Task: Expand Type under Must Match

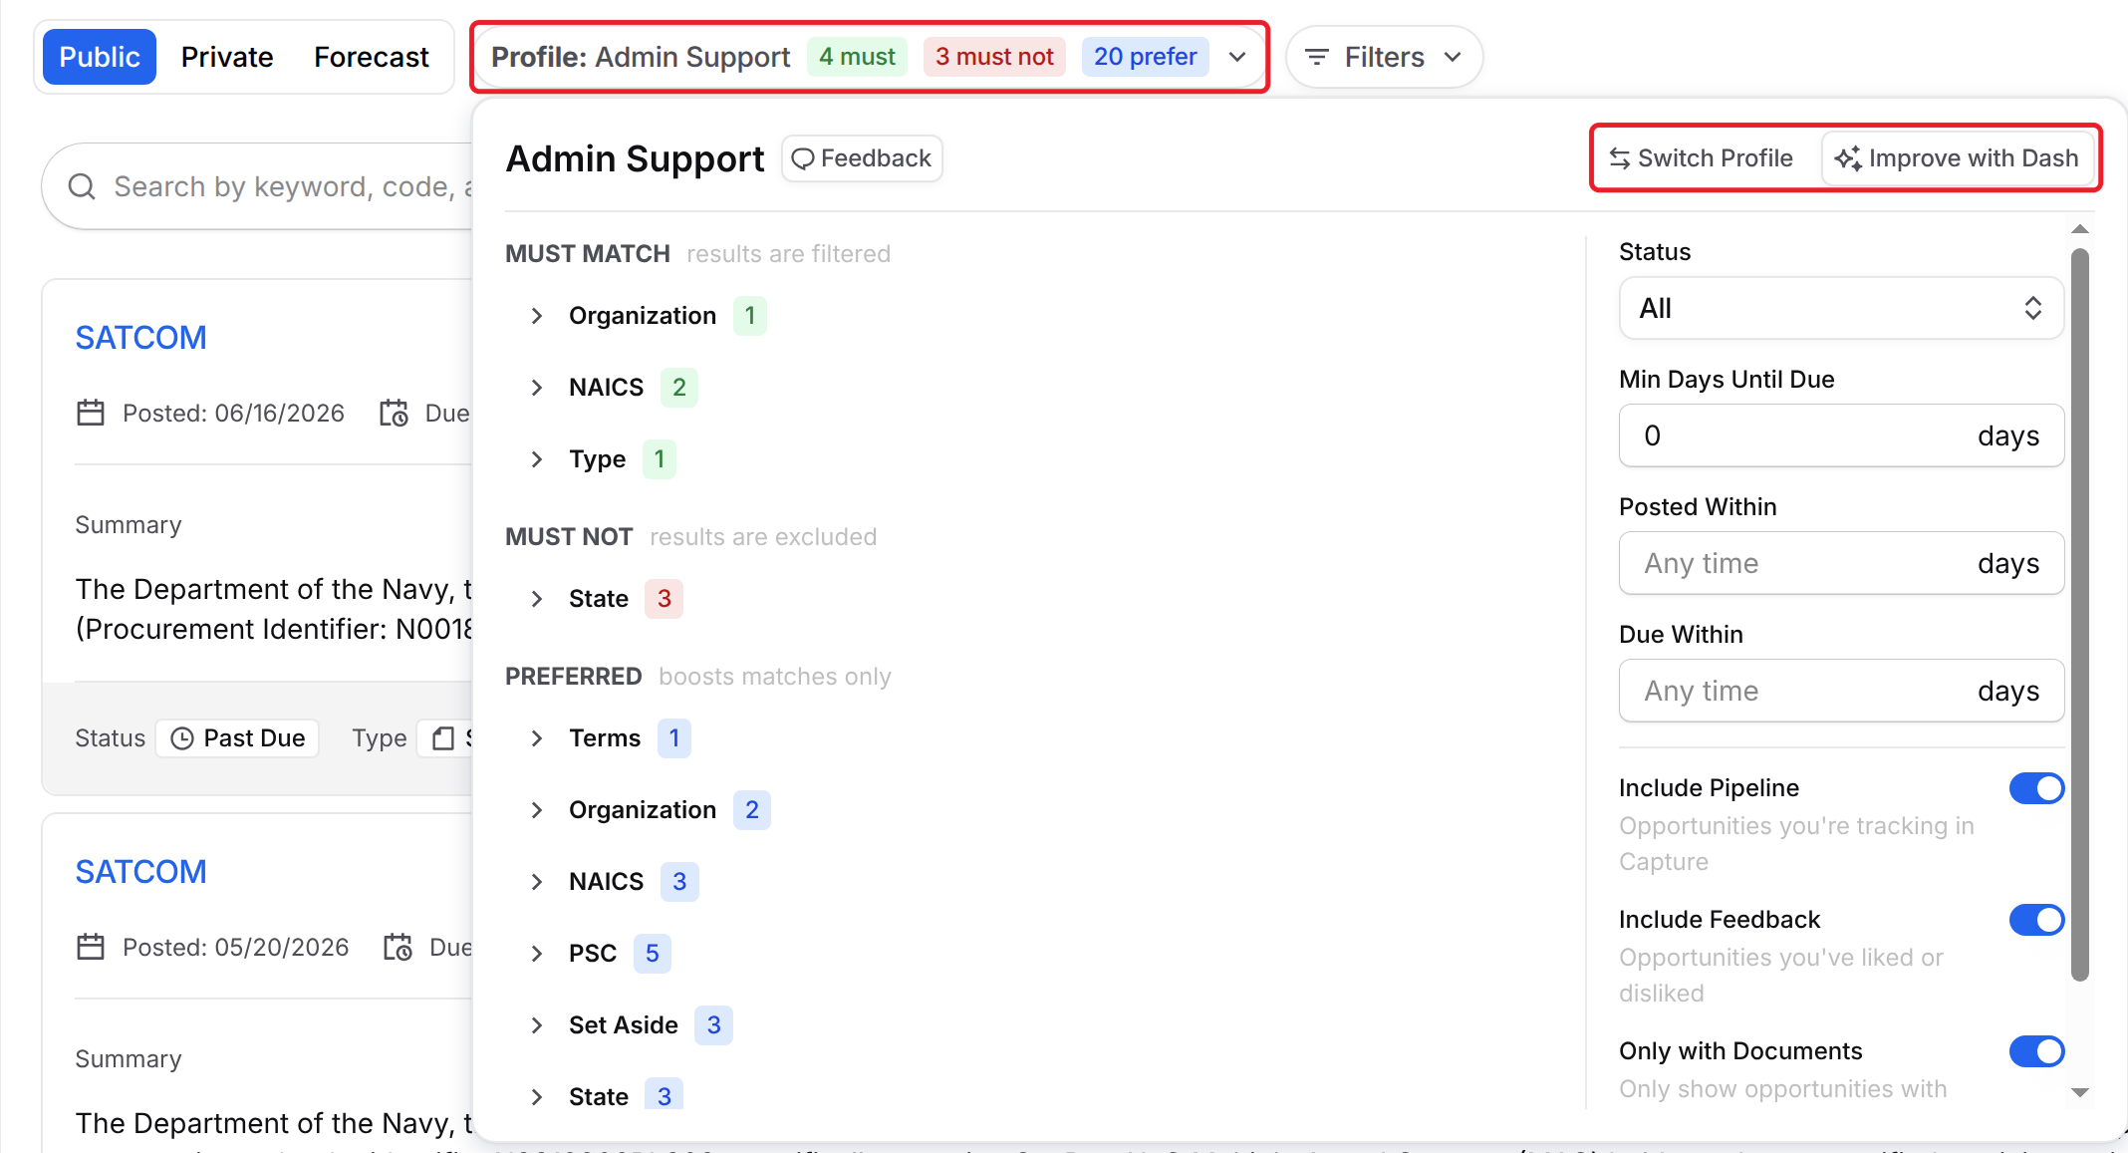Action: pos(537,459)
